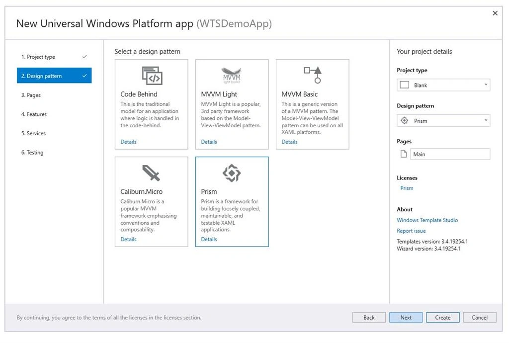Click the dialog title with WTSDemoApp
This screenshot has width=509, height=343.
coord(144,24)
